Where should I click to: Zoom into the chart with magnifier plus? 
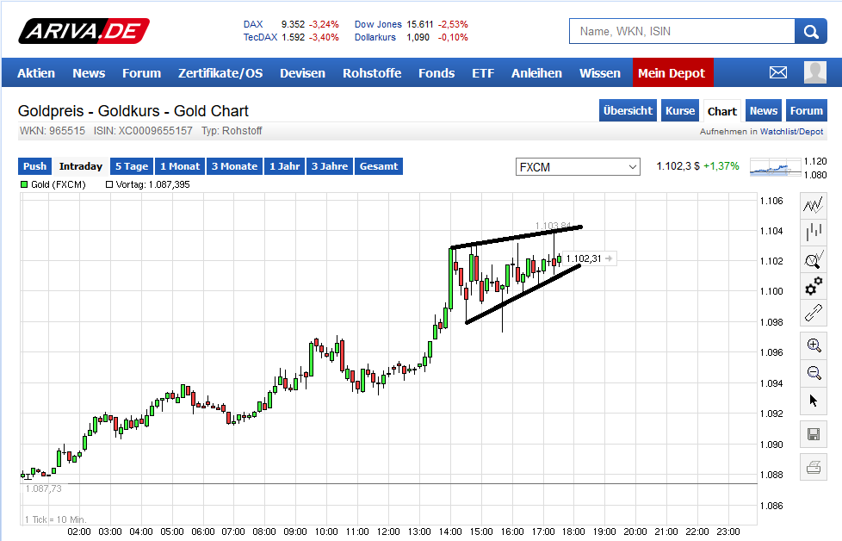click(x=813, y=345)
